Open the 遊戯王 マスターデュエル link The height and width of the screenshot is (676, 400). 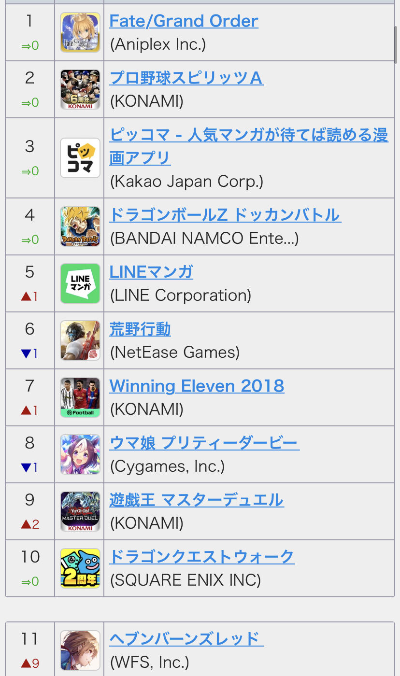pos(197,500)
